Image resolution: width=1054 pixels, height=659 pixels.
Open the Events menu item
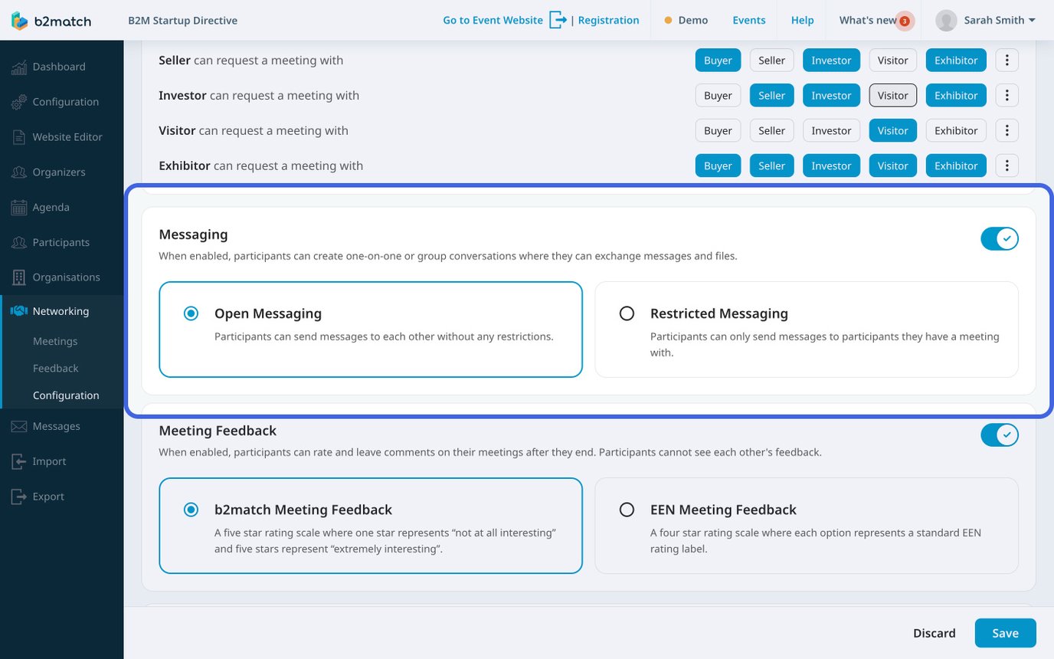[748, 20]
